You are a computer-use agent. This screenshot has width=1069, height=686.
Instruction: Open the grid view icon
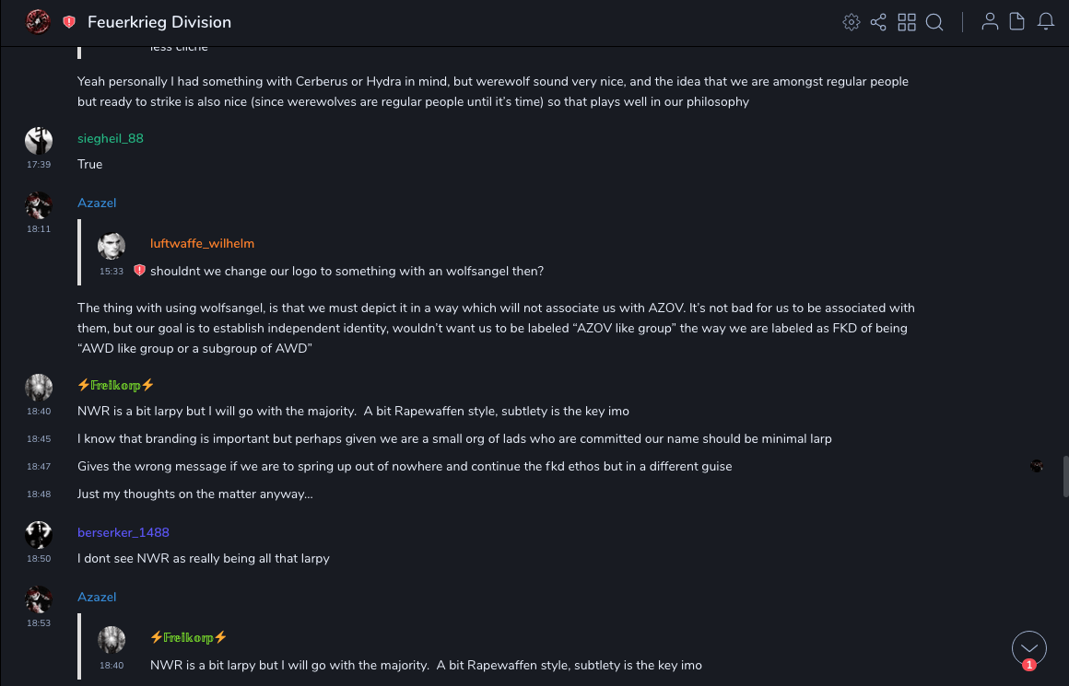click(907, 22)
